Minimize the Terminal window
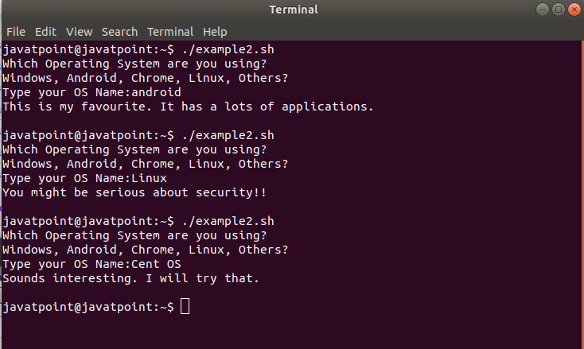 [541, 10]
